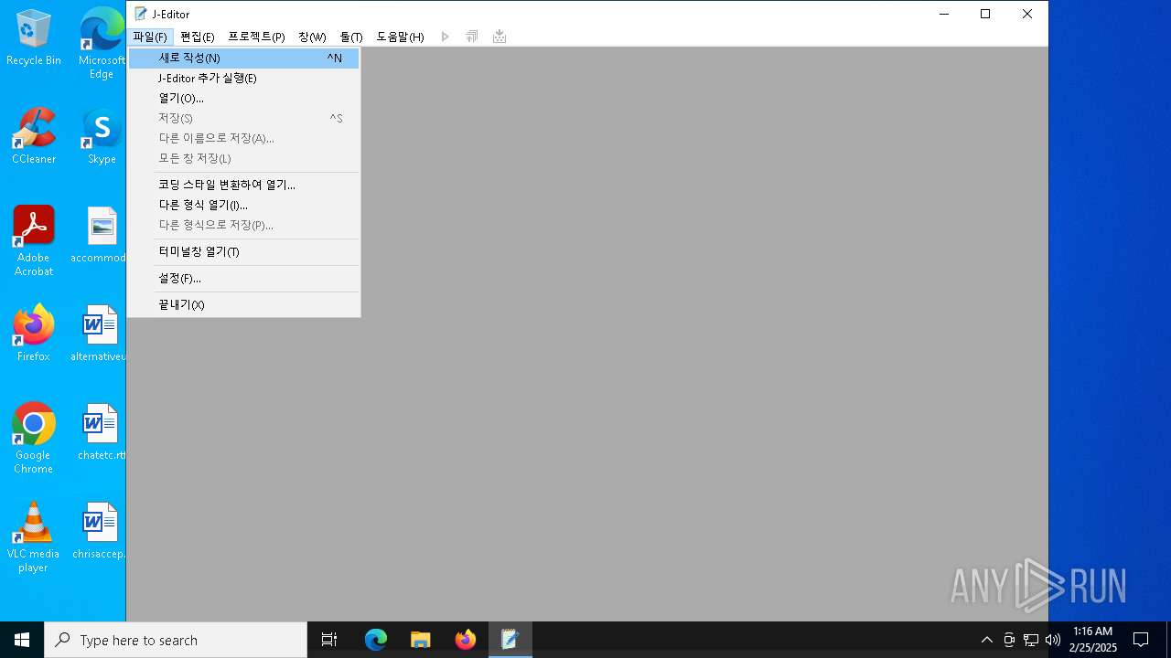Open the Recycle Bin desktop icon
1171x658 pixels.
[x=34, y=37]
